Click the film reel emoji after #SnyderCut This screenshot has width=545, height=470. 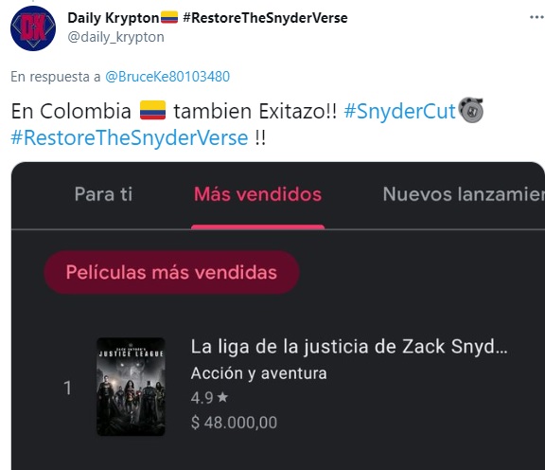(x=470, y=110)
